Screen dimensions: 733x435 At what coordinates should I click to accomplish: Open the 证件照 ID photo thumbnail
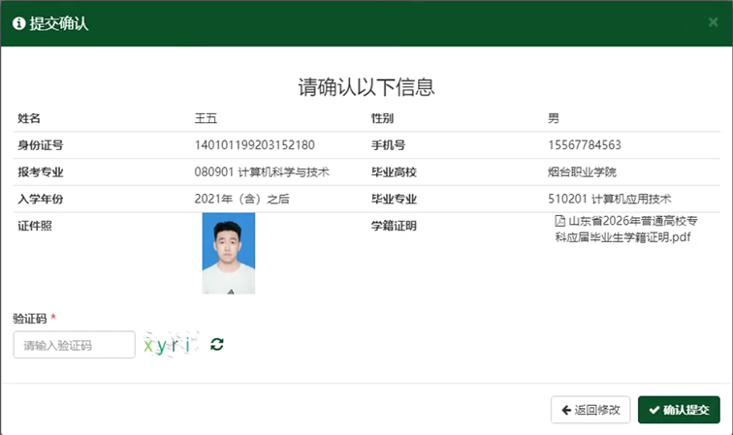tap(228, 253)
